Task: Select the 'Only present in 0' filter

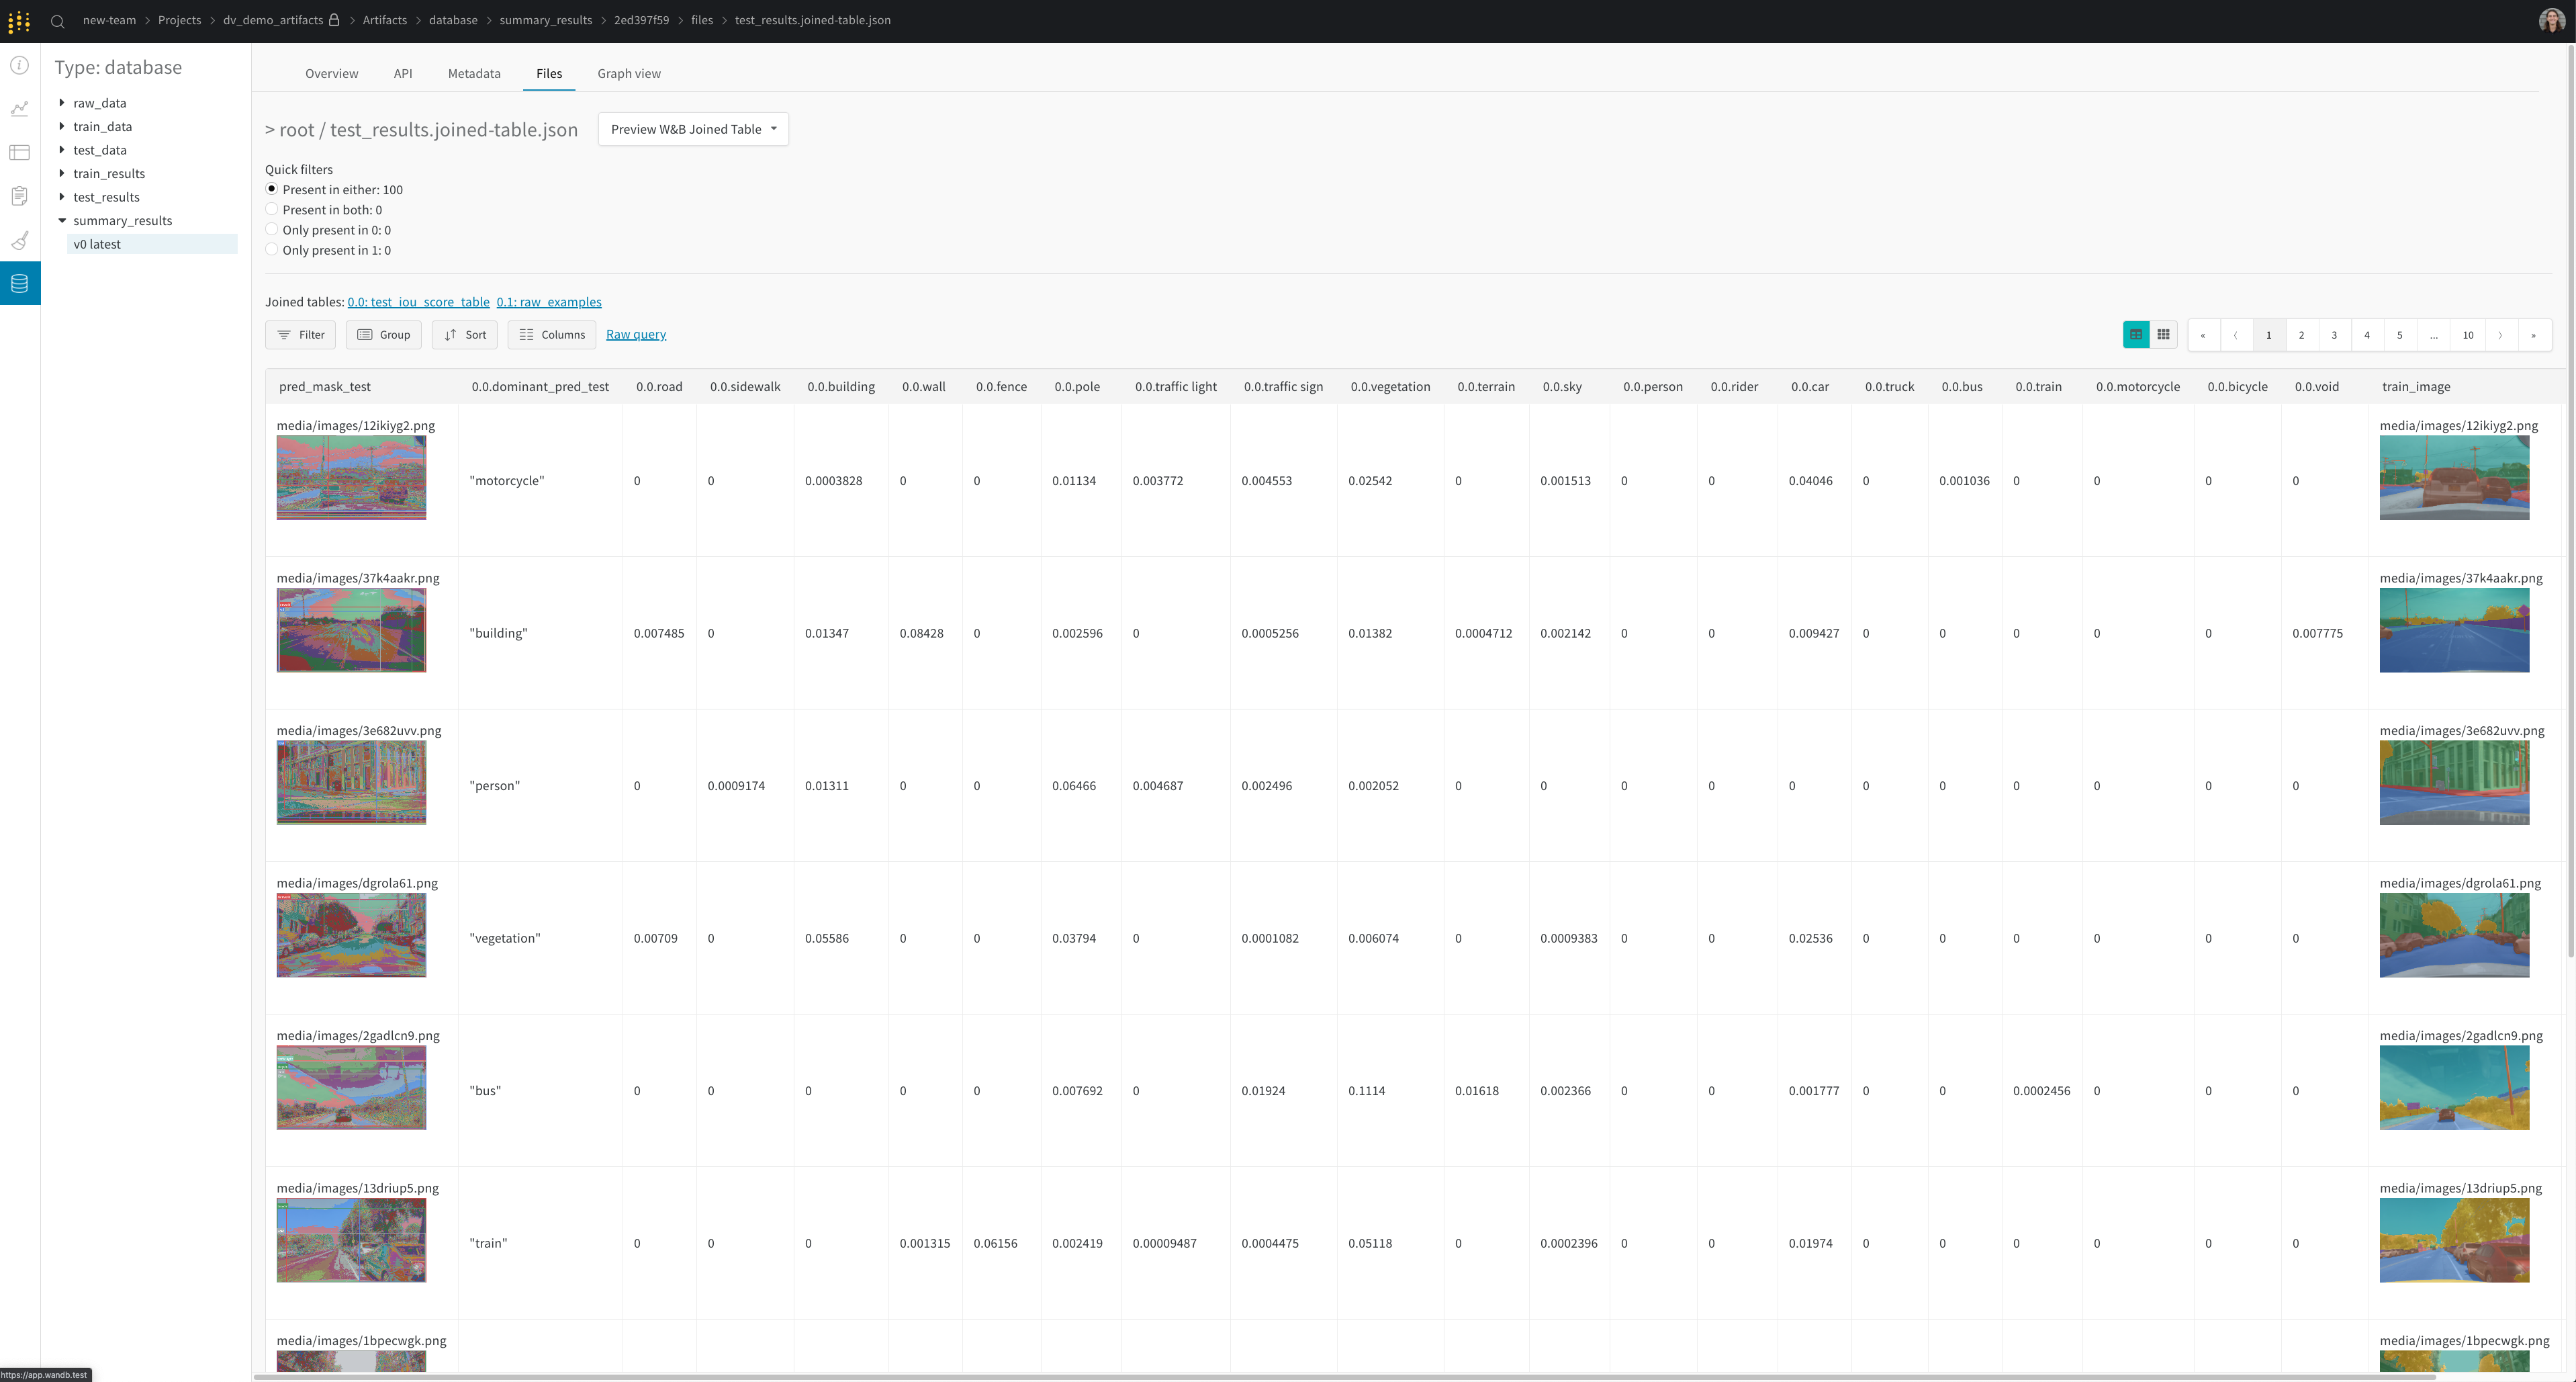Action: click(x=271, y=229)
